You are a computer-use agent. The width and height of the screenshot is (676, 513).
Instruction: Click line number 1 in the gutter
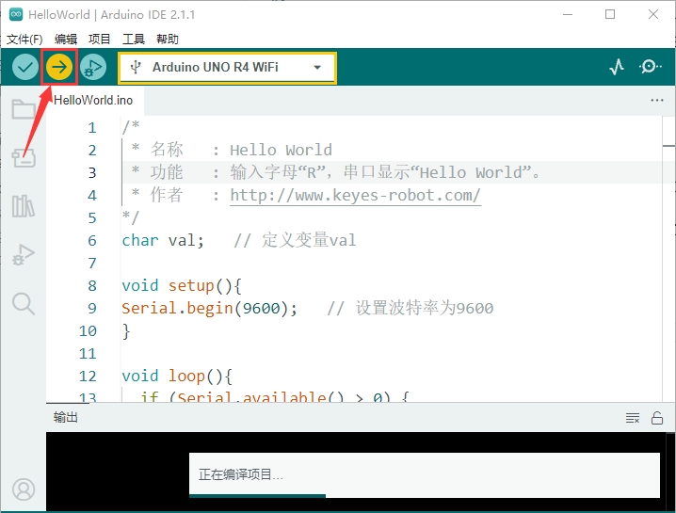[x=92, y=128]
